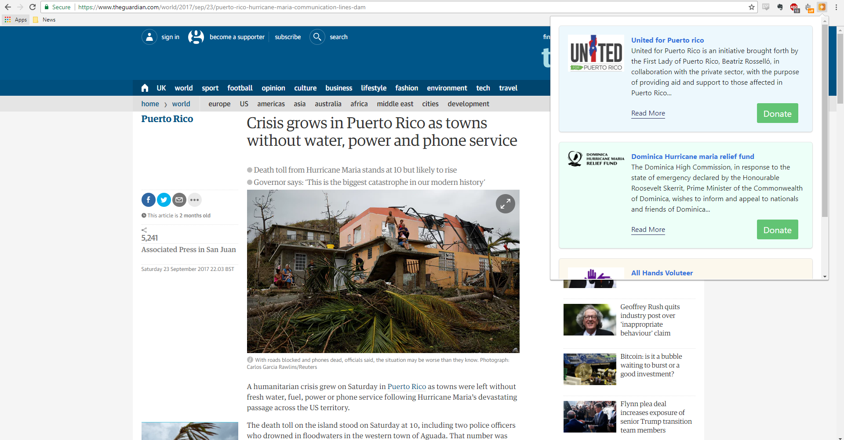Screen dimensions: 844x440
Task: Open the tech section
Action: pos(483,88)
